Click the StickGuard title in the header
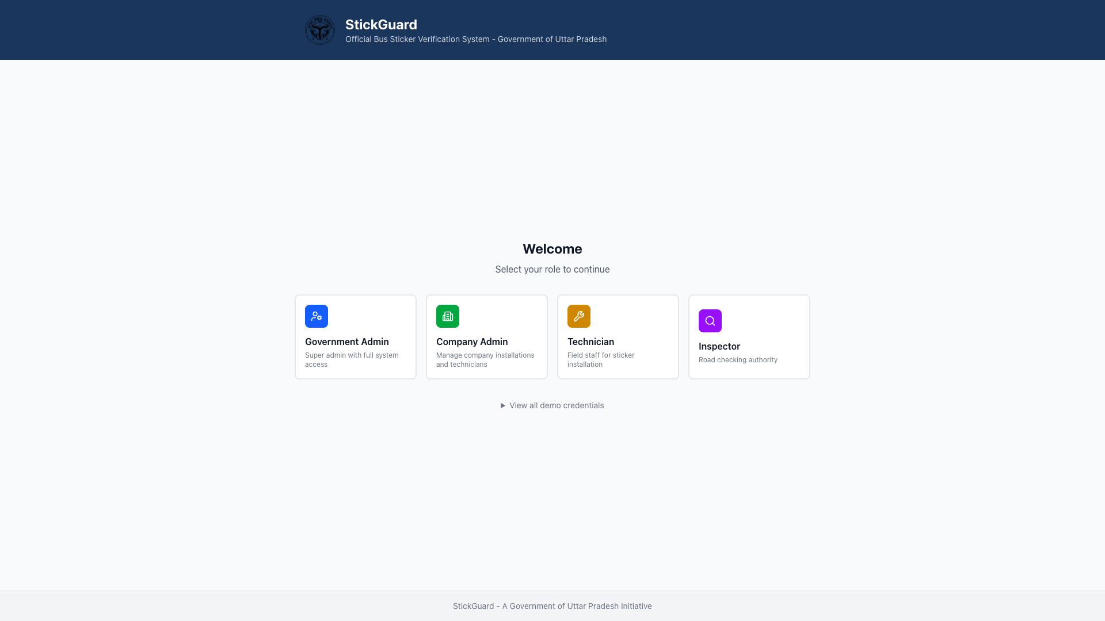The width and height of the screenshot is (1105, 621). pyautogui.click(x=380, y=25)
